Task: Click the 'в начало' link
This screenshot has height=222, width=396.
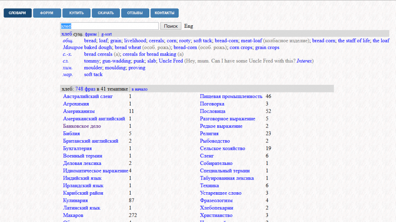Action: click(139, 89)
